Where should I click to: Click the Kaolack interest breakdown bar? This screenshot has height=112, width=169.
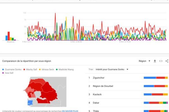(x=156, y=94)
